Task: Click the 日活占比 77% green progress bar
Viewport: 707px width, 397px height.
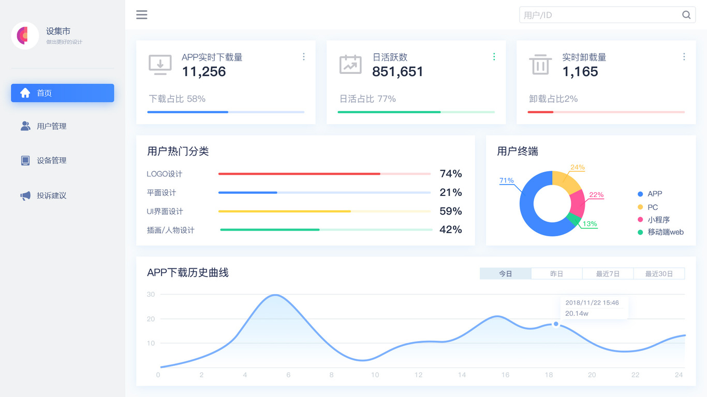Action: [x=416, y=112]
